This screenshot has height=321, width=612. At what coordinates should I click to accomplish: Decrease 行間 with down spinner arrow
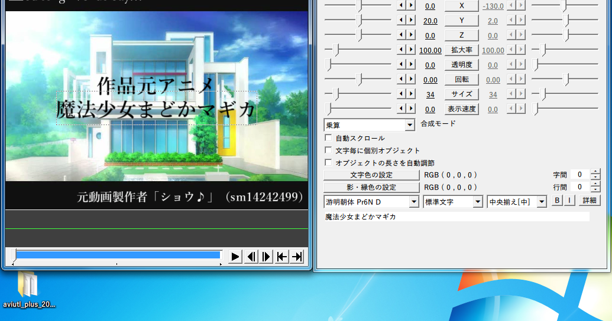(595, 190)
